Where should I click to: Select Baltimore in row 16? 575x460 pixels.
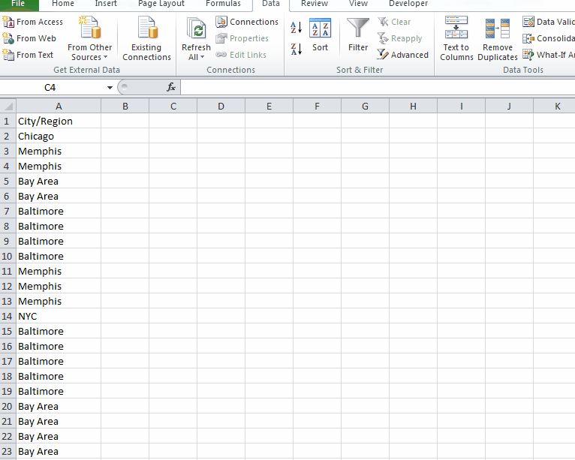(x=59, y=347)
